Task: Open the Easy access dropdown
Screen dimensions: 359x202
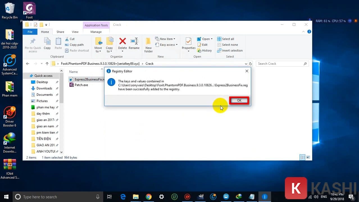Action: [166, 45]
